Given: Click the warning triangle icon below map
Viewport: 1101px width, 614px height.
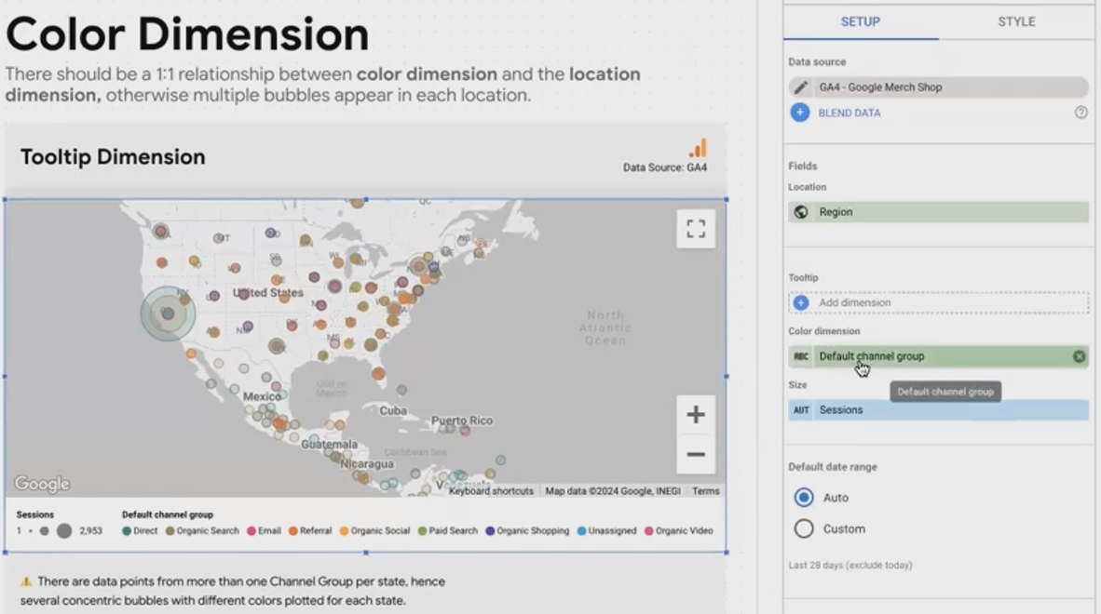Looking at the screenshot, I should click(x=26, y=581).
